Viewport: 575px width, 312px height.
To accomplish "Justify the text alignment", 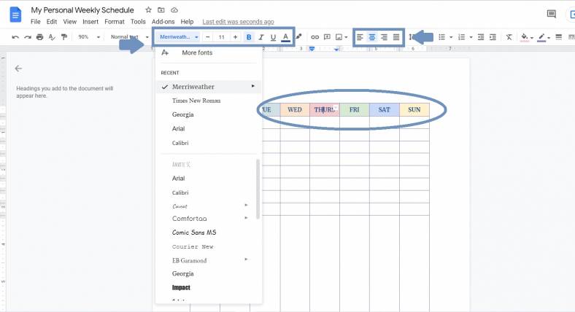I will (396, 37).
